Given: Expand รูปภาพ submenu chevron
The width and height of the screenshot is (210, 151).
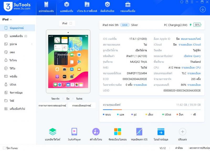Looking at the screenshot, I should pyautogui.click(x=32, y=44).
